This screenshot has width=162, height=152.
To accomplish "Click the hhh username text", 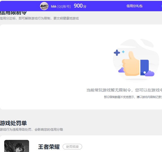I will click(x=54, y=6).
